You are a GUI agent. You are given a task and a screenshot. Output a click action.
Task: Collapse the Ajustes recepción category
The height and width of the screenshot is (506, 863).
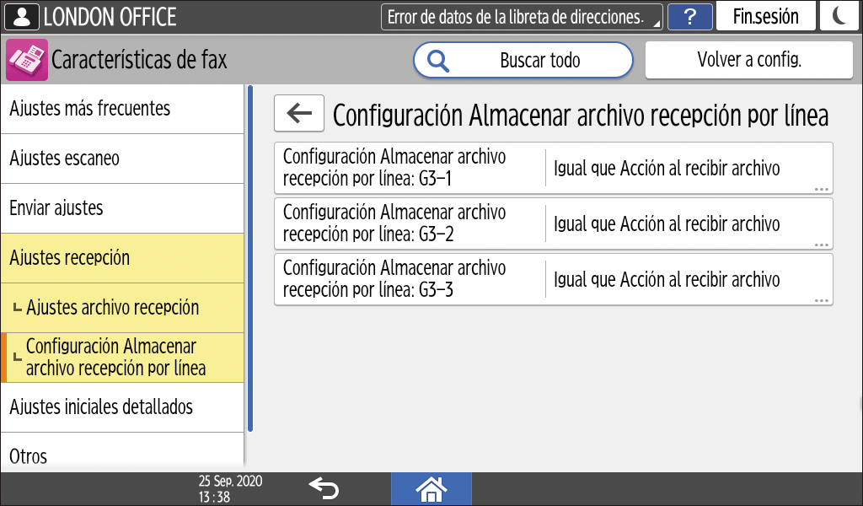click(x=122, y=258)
